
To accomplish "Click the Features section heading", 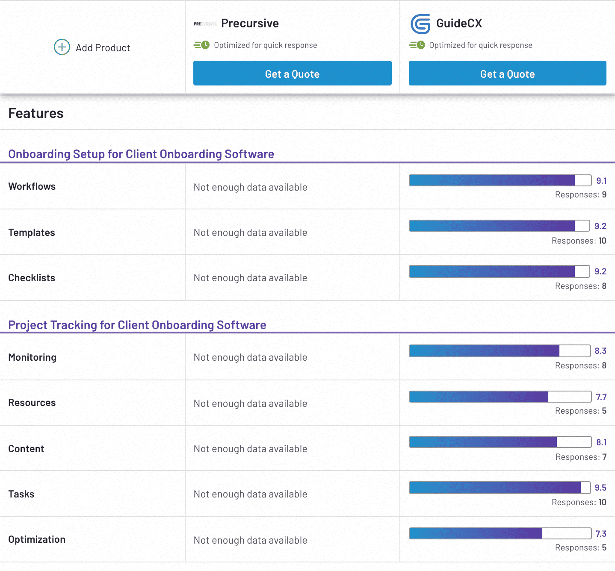I will 36,113.
